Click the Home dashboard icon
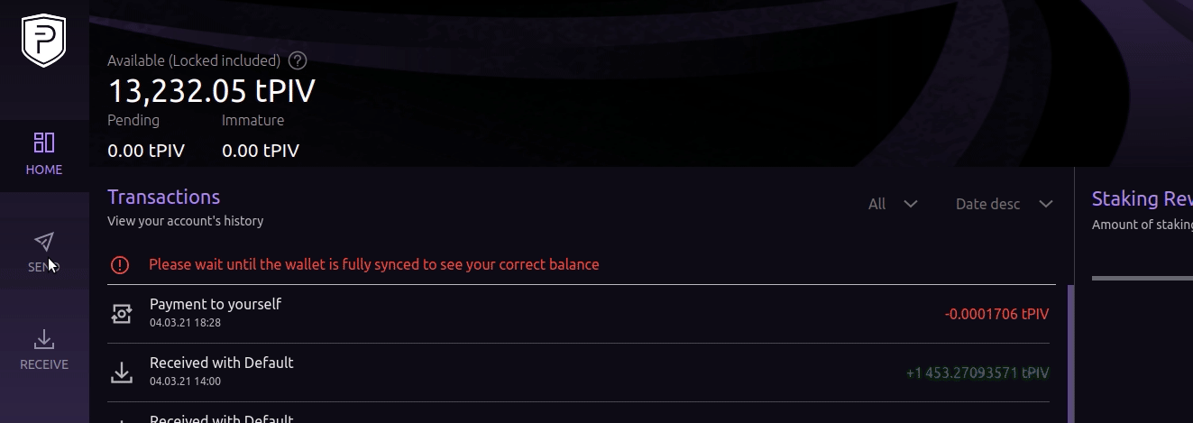1193x423 pixels. point(44,143)
